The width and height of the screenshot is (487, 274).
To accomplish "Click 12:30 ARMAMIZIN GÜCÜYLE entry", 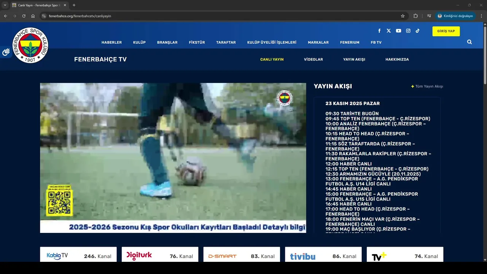I will coord(373,174).
